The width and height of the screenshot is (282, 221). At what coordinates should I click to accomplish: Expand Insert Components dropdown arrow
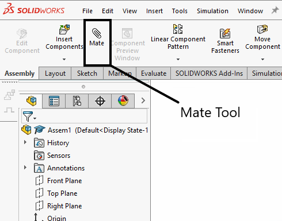click(64, 59)
